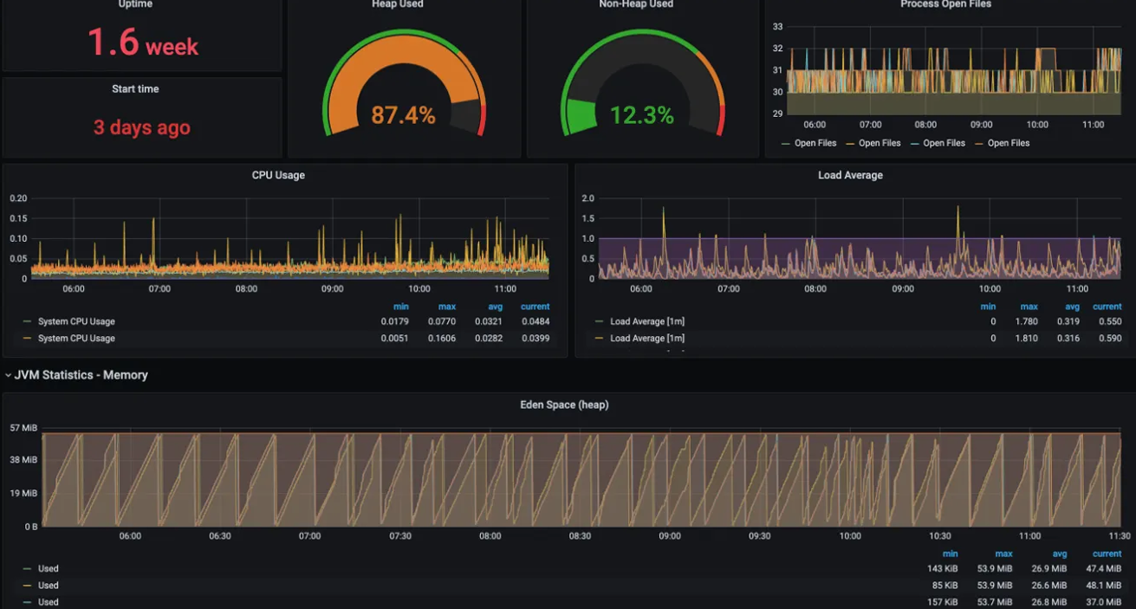Toggle the yellow Load Average [1m] legend series
This screenshot has width=1136, height=609.
coord(646,338)
